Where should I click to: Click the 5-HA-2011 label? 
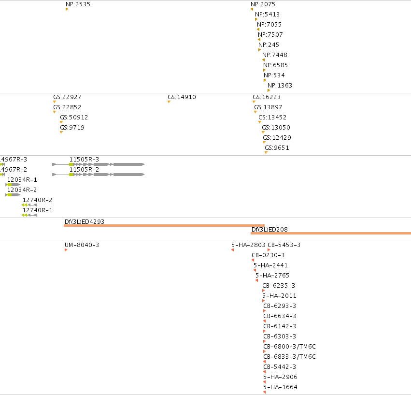pos(279,296)
